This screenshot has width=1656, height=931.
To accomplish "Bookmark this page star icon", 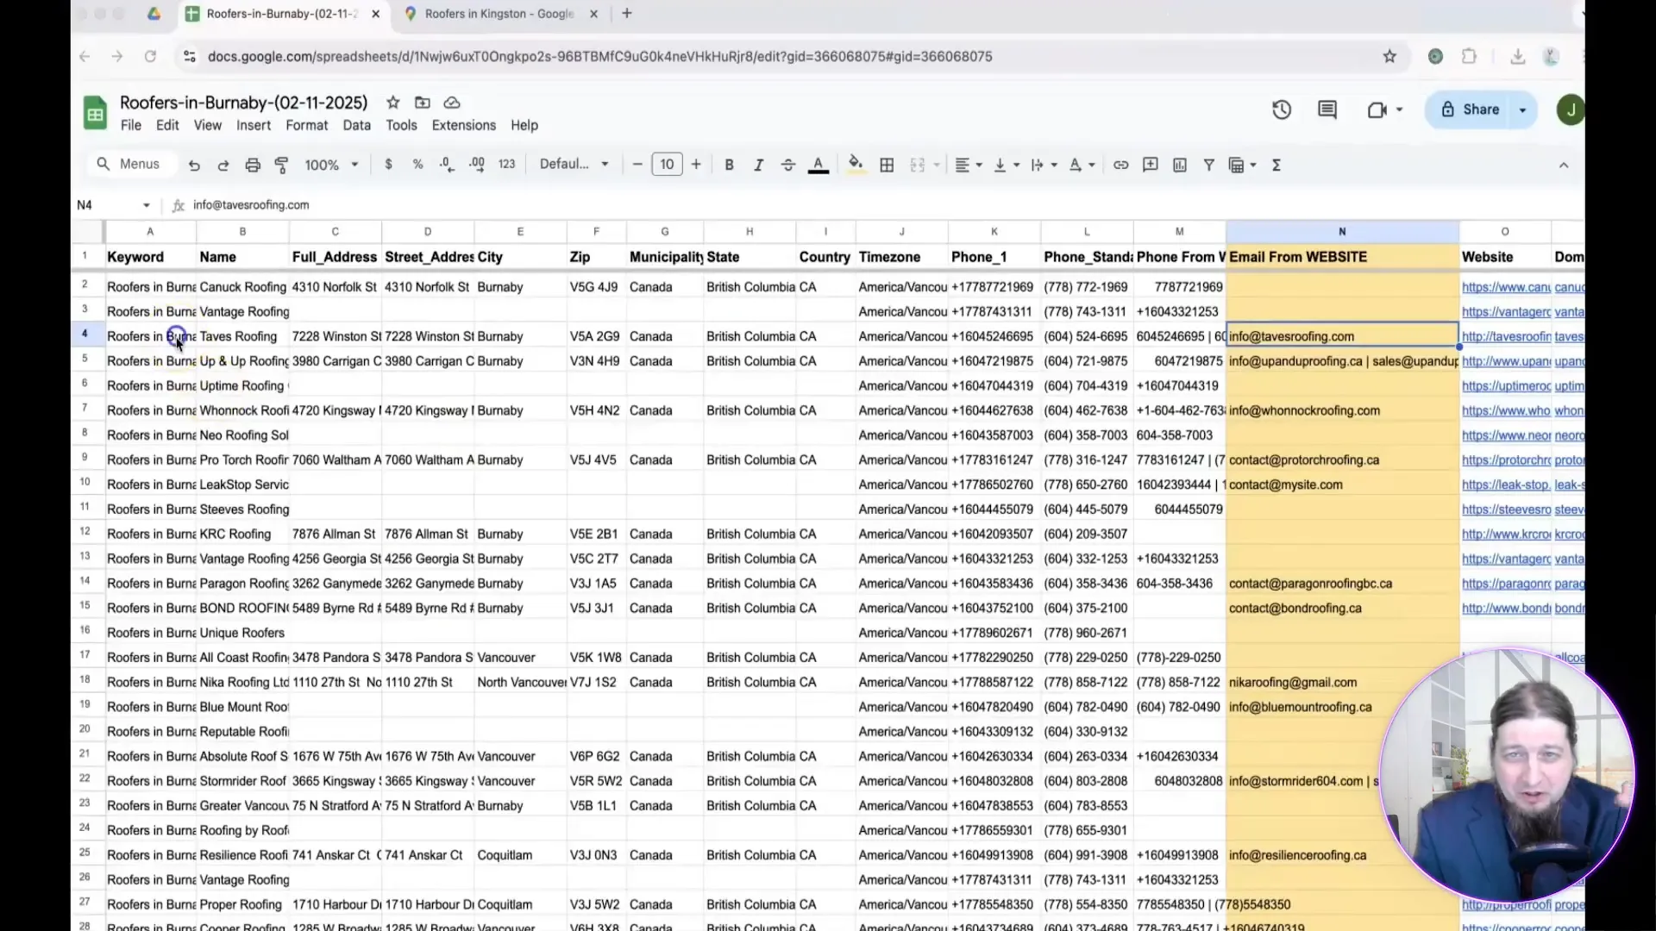I will (1389, 56).
